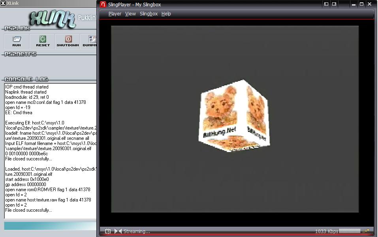Click the network connection icon at bottom right
Screen dimensions: 378x237
coord(367,231)
